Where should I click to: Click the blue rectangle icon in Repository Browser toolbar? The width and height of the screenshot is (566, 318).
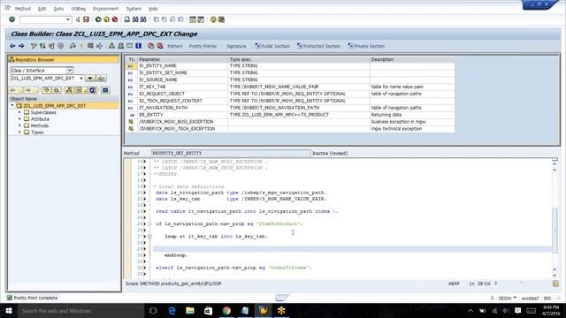105,90
